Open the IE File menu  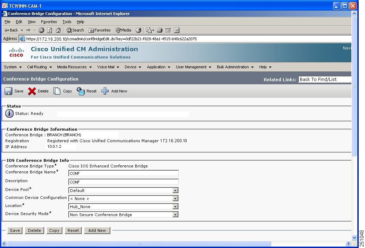pyautogui.click(x=7, y=22)
